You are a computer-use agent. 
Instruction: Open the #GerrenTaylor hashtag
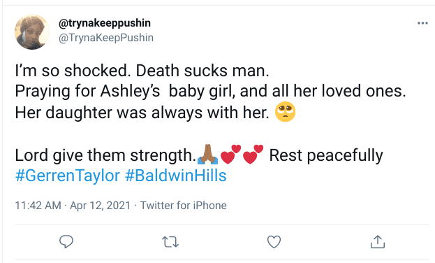pos(68,176)
